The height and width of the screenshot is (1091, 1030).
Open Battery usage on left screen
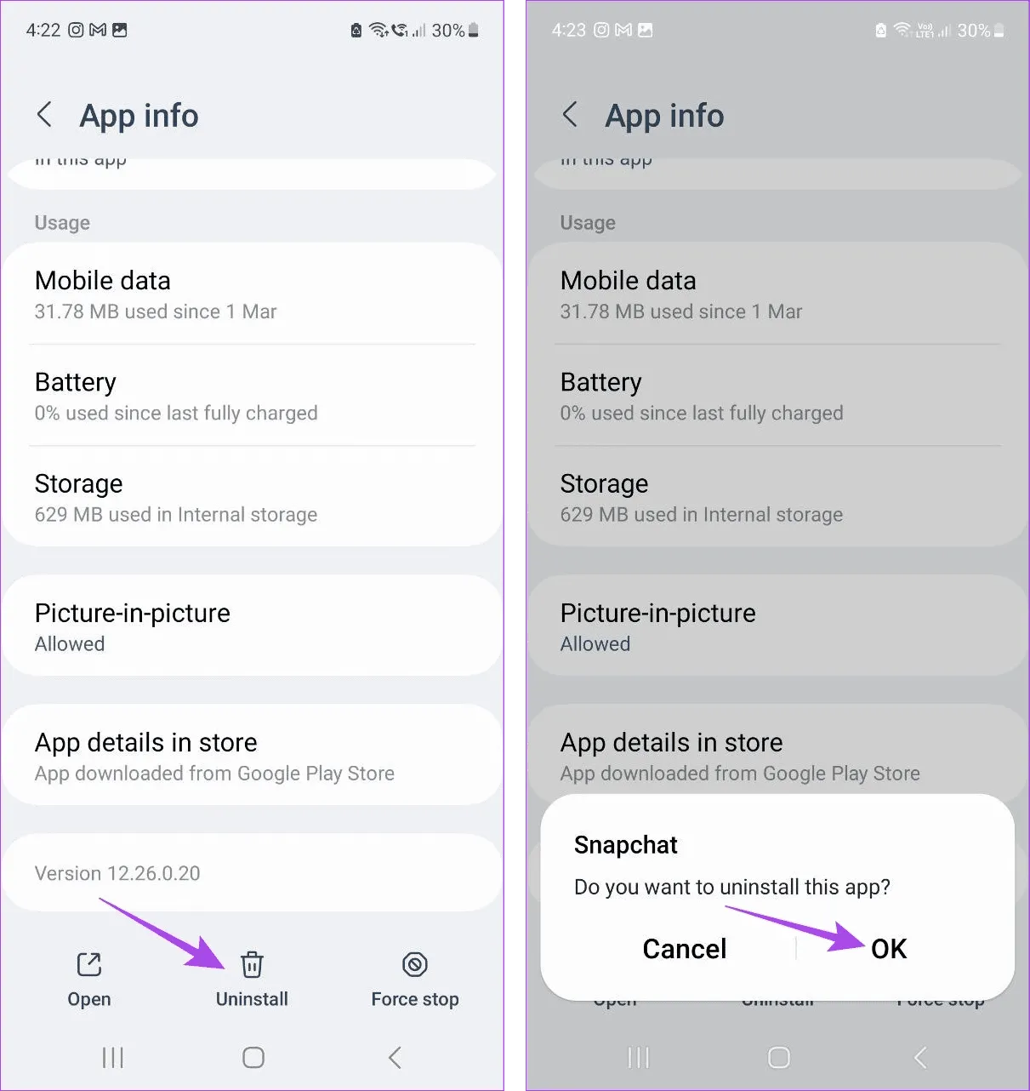point(253,396)
